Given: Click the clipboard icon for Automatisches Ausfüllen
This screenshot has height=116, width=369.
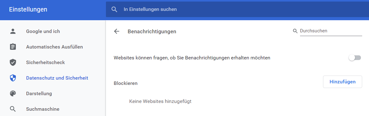Looking at the screenshot, I should [13, 47].
